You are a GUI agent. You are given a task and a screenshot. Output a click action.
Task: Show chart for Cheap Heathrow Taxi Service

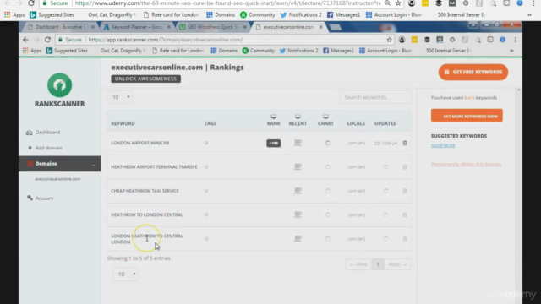tap(327, 191)
